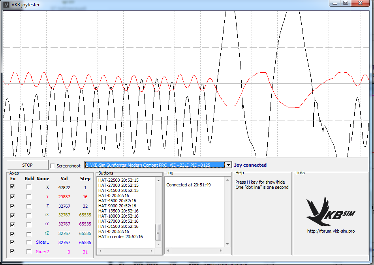Screen dimensions: 374x265
Task: Click the Log panel scroll-left arrow
Action: pos(167,251)
